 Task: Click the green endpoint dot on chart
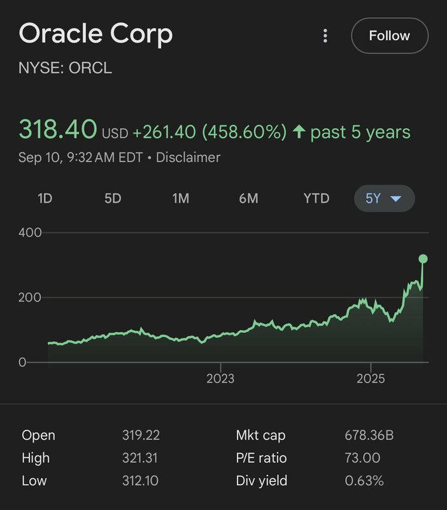[423, 259]
